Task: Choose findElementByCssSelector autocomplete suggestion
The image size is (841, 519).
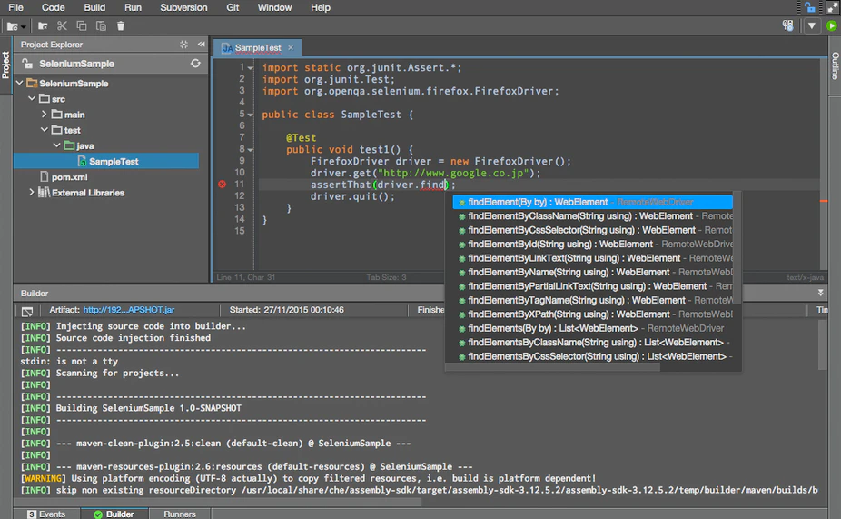Action: coord(593,230)
